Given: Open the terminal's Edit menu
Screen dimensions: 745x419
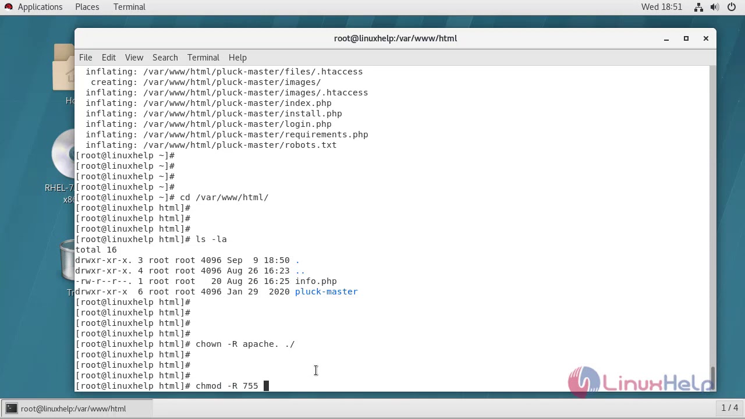Looking at the screenshot, I should pyautogui.click(x=108, y=58).
